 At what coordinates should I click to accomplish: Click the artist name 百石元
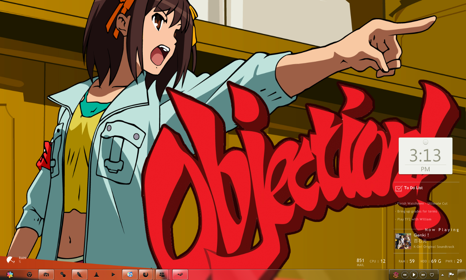(420, 241)
